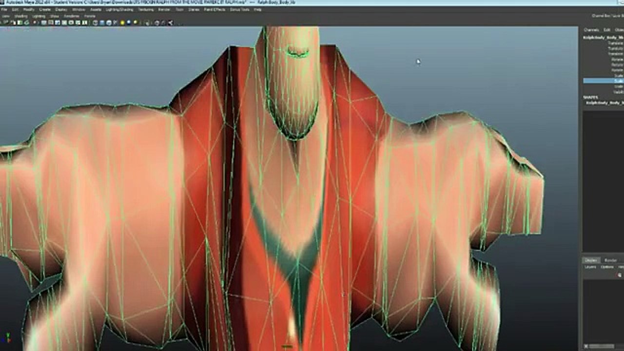
Task: Click the Safe Action icon
Action: point(78,22)
